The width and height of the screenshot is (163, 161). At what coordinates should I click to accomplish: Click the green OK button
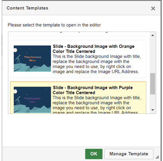[94, 154]
